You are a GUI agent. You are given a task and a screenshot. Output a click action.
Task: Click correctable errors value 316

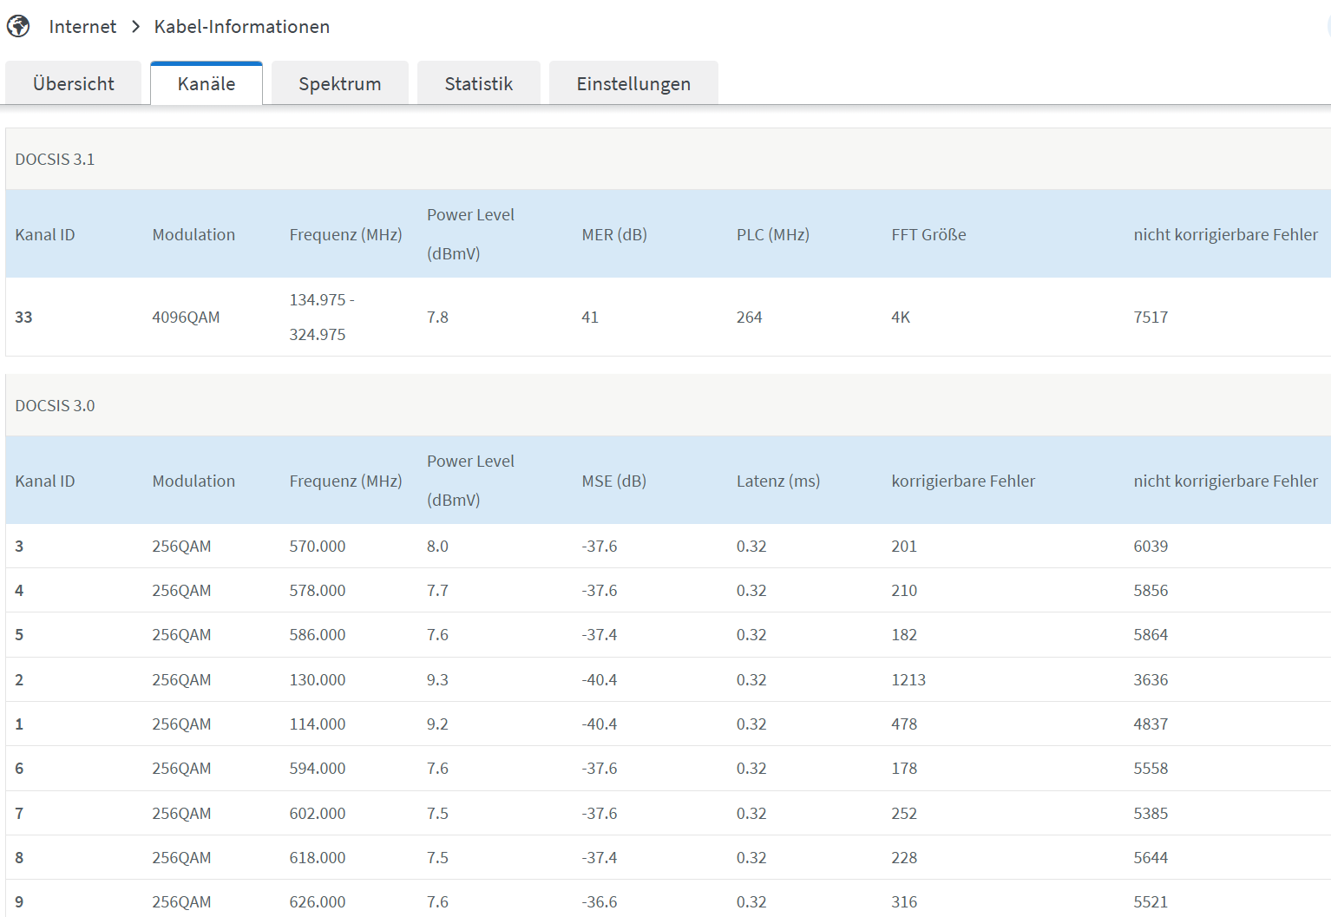coord(904,902)
